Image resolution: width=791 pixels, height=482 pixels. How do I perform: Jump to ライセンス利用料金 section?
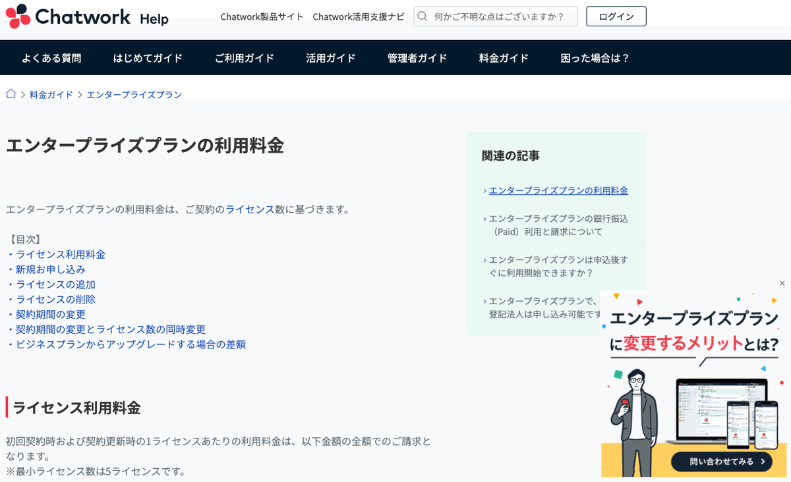point(61,254)
